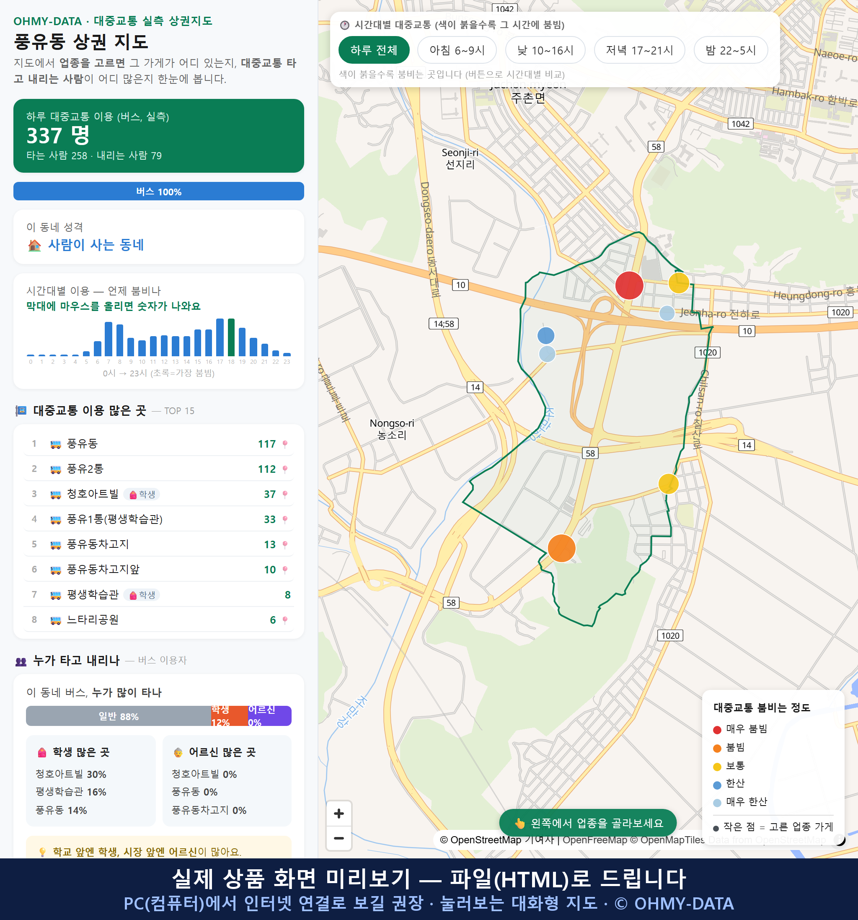This screenshot has height=920, width=858.
Task: Click the 어르신 0% purple segment
Action: [x=270, y=716]
